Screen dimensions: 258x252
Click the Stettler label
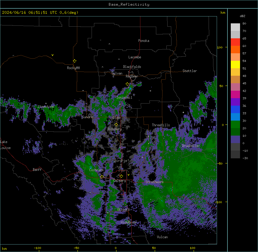click(190, 71)
